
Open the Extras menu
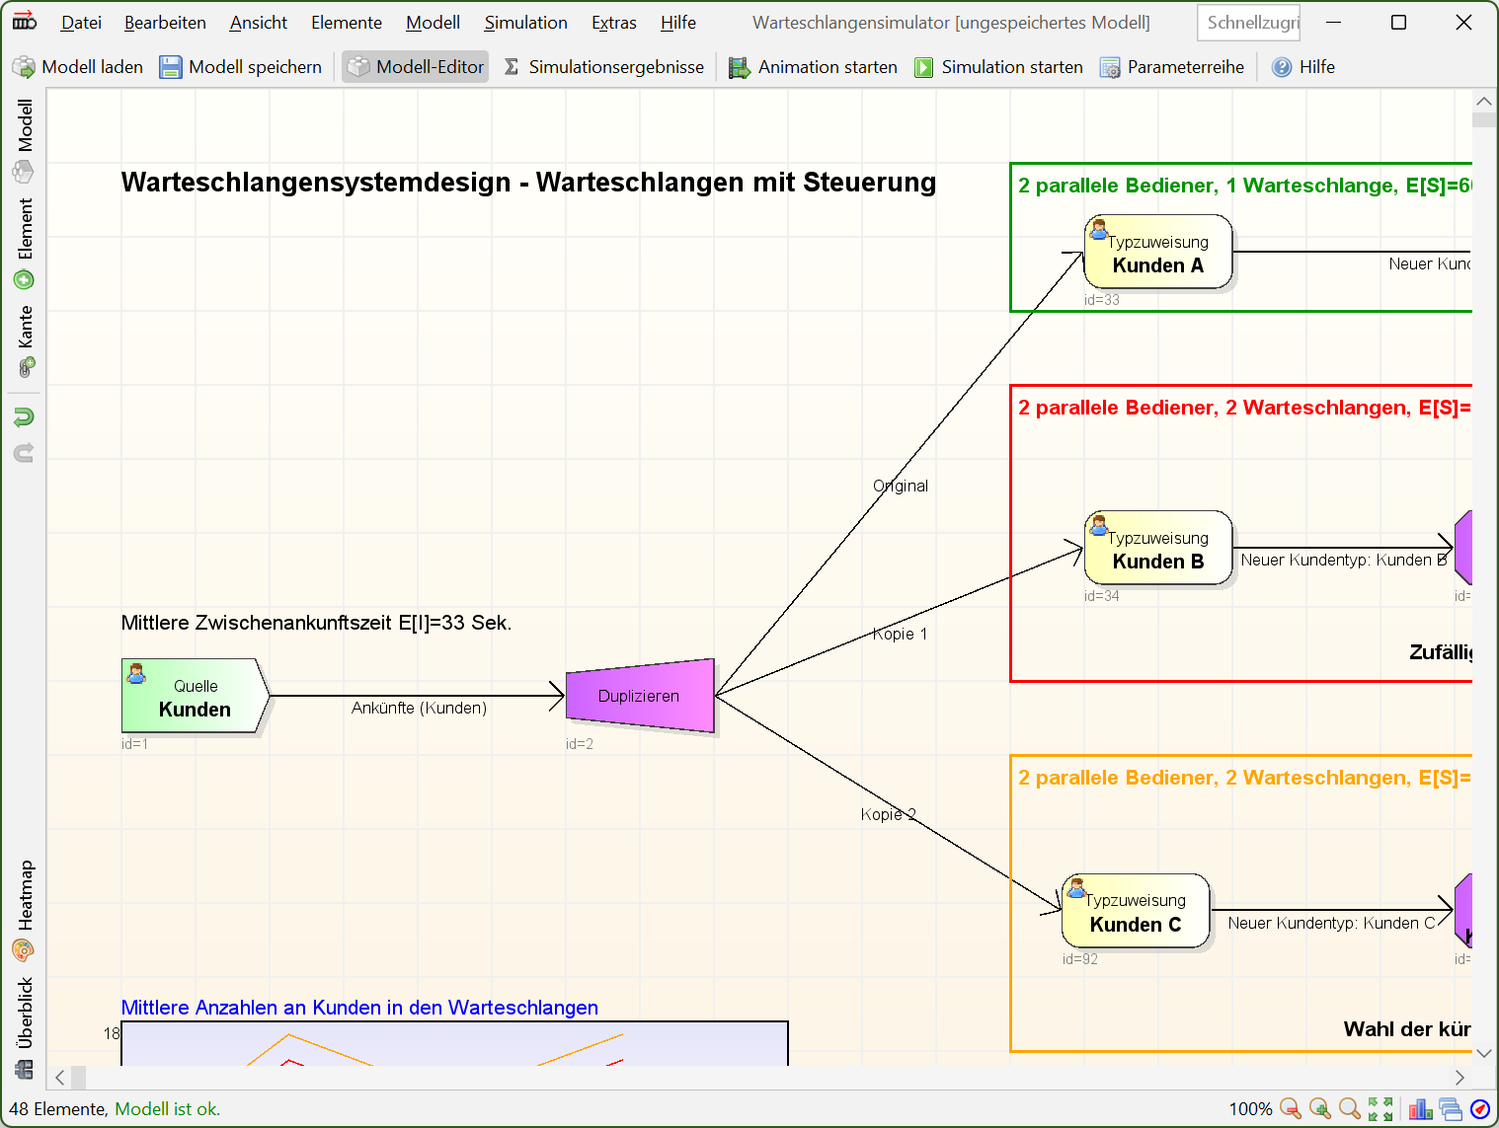(x=614, y=23)
